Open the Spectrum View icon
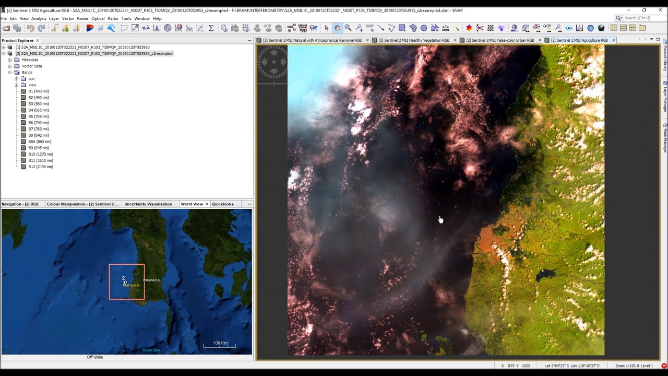 tap(579, 28)
